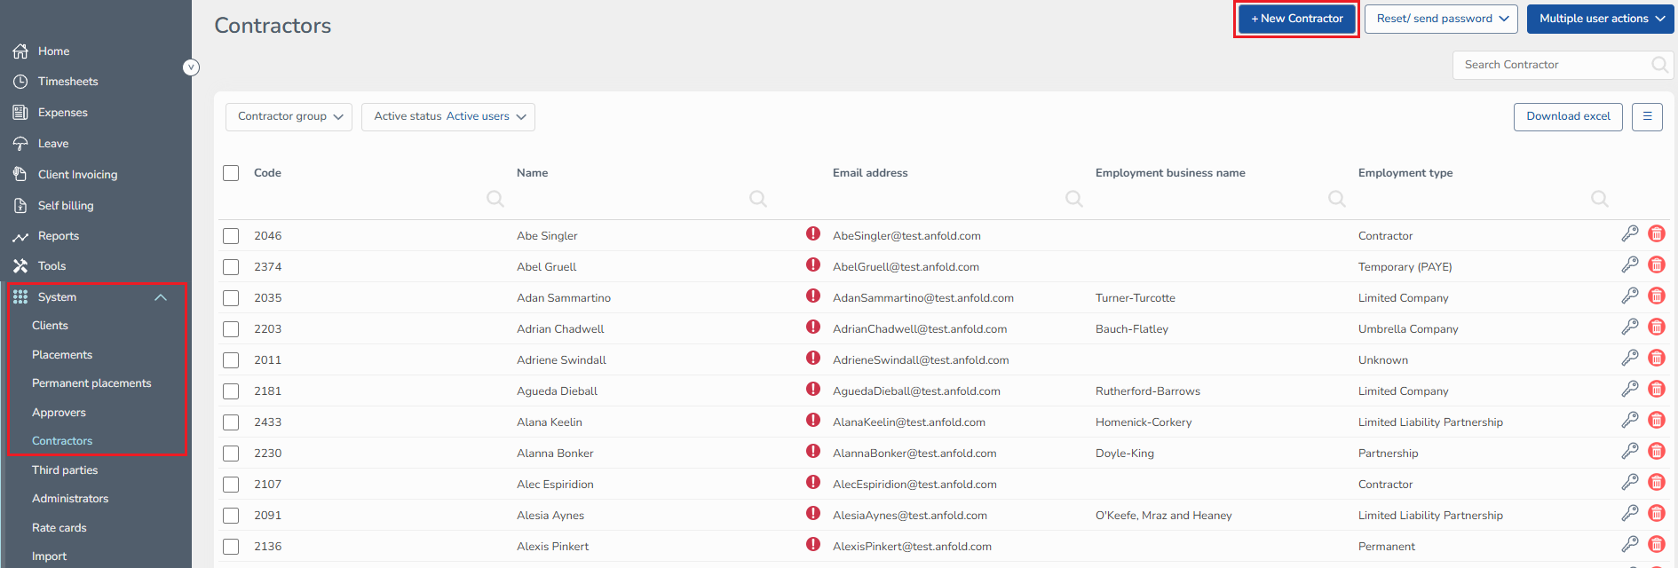Screen dimensions: 1678x568
Task: Open the Tools menu item
Action: click(x=51, y=266)
